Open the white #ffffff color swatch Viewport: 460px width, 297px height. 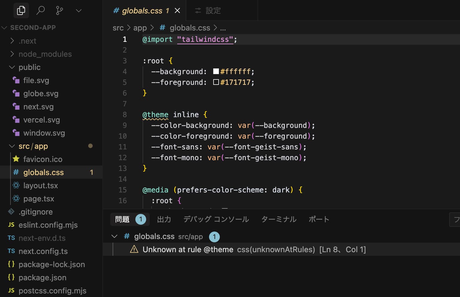pos(216,71)
